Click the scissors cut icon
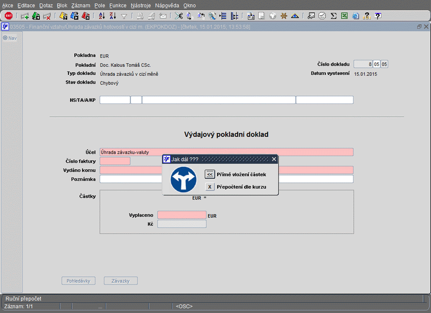Screen dimensions: 431x313 [179, 16]
